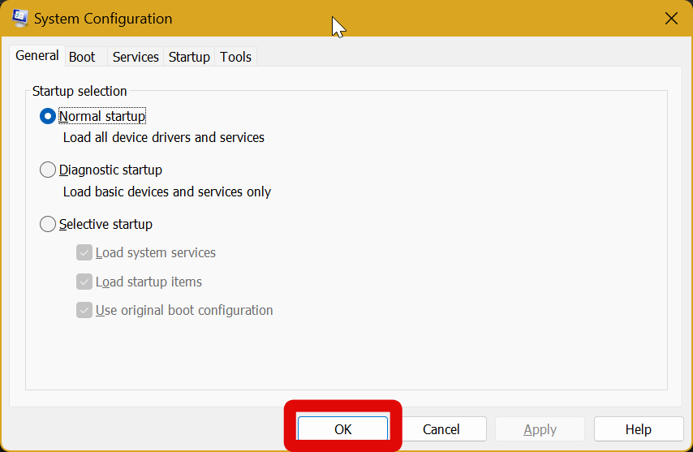Click the Cancel button
693x452 pixels.
click(x=441, y=429)
